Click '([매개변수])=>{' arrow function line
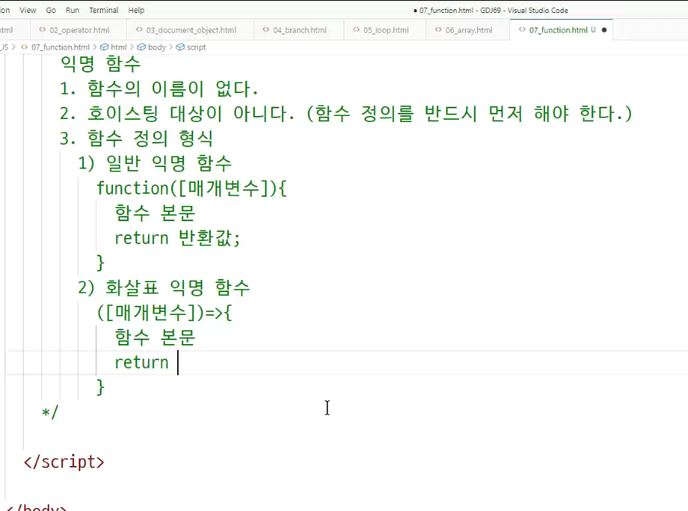688x511 pixels. point(164,313)
